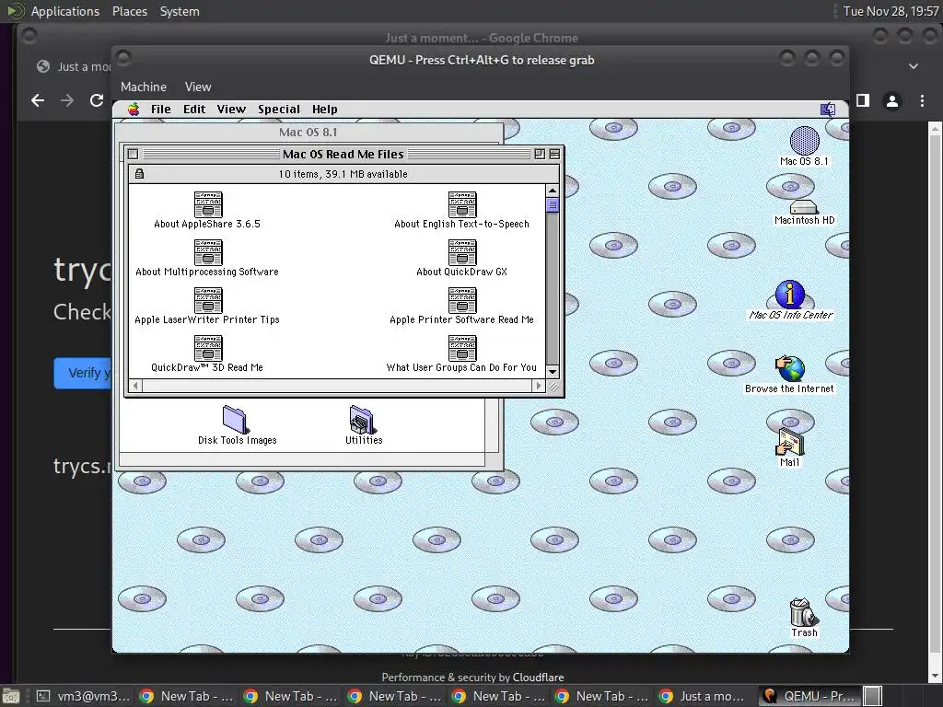
Task: Open the QEMU Machine menu
Action: [143, 87]
